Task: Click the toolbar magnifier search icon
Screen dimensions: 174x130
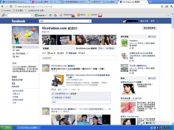Action: [4, 15]
